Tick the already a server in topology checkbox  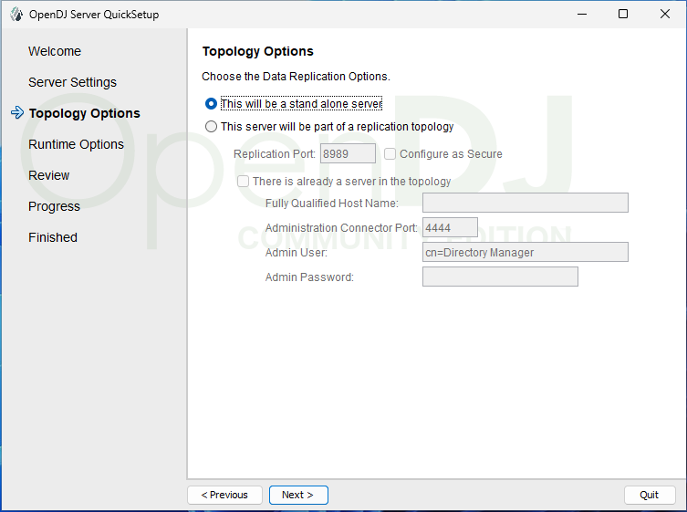(244, 182)
